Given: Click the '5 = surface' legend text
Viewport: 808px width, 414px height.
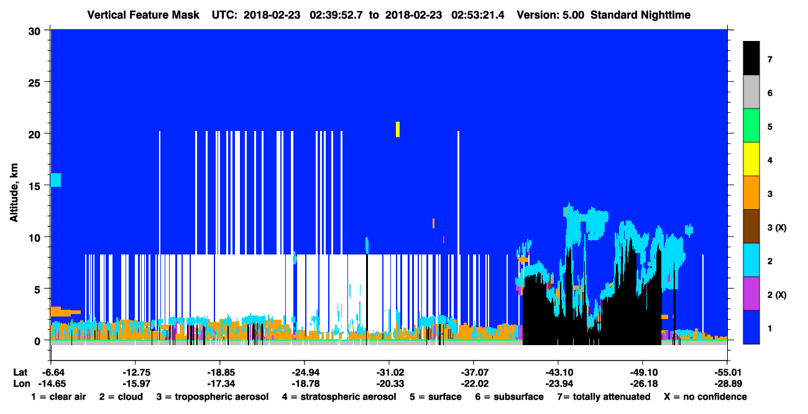Looking at the screenshot, I should [436, 397].
